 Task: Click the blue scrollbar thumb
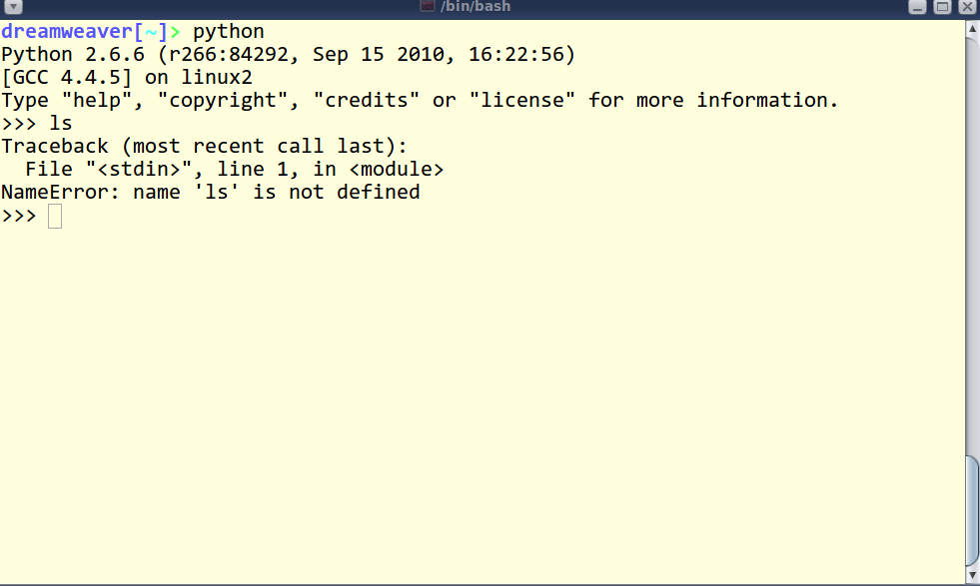click(972, 511)
